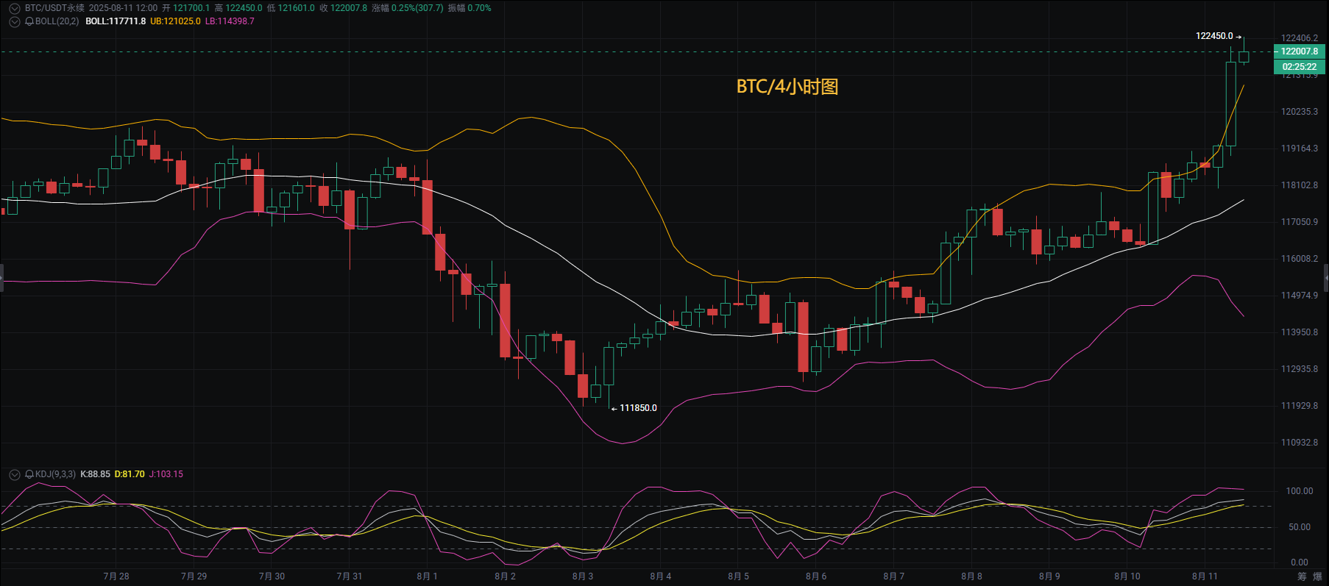Viewport: 1329px width, 586px height.
Task: Select the 122450.0 high price marker
Action: click(x=1214, y=36)
